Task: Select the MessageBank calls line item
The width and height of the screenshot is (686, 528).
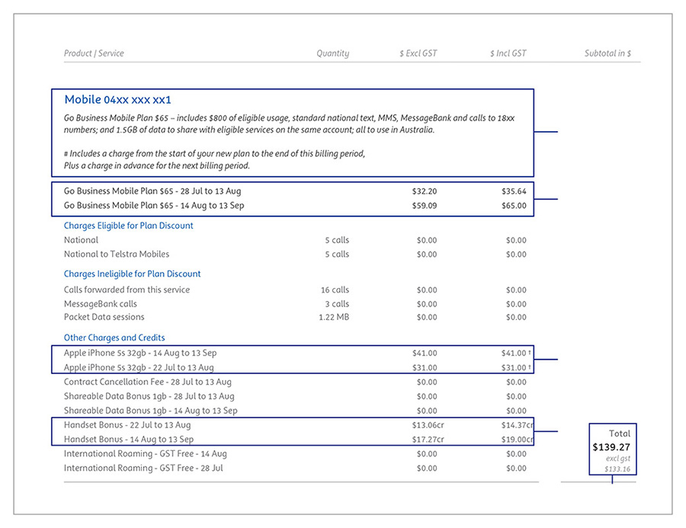Action: coord(101,304)
